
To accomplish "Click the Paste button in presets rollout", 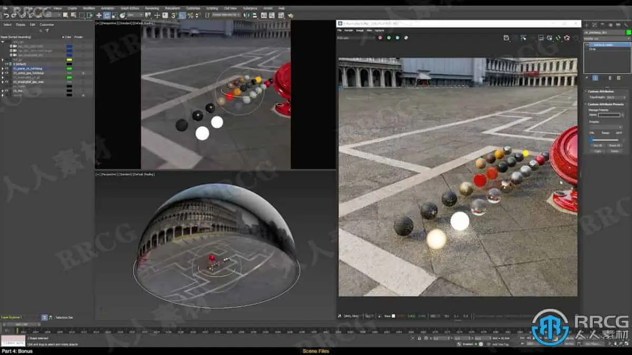I will (x=614, y=151).
